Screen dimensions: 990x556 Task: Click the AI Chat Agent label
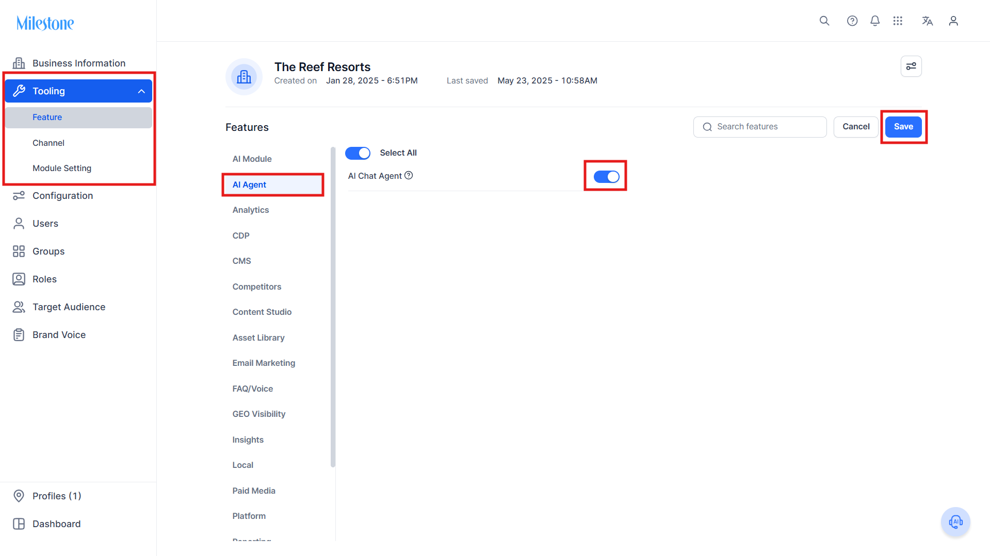point(375,176)
